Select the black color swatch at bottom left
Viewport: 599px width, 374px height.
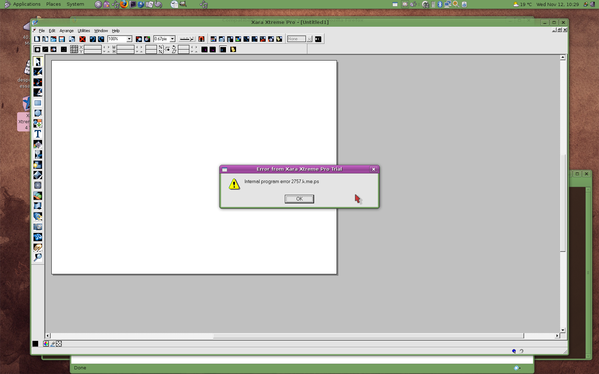point(35,344)
